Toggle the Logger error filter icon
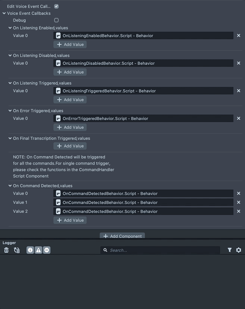Screen dimensions: 245x309 pyautogui.click(x=47, y=250)
